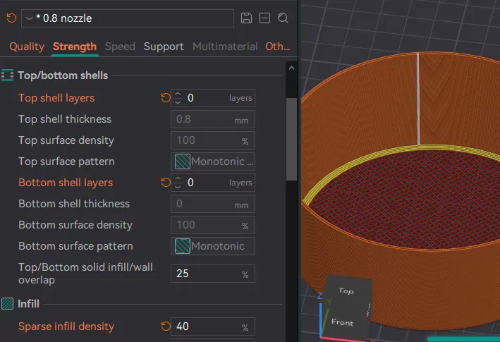The image size is (500, 342).
Task: Open the Multimaterial tab
Action: [x=225, y=47]
